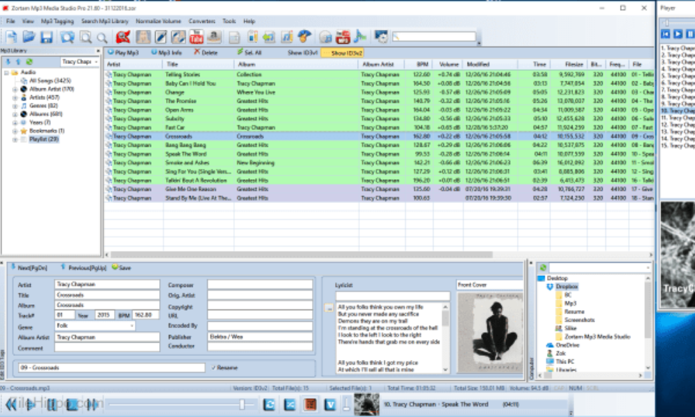Image resolution: width=695 pixels, height=417 pixels.
Task: Click the Next[PgDn] button
Action: click(x=28, y=268)
